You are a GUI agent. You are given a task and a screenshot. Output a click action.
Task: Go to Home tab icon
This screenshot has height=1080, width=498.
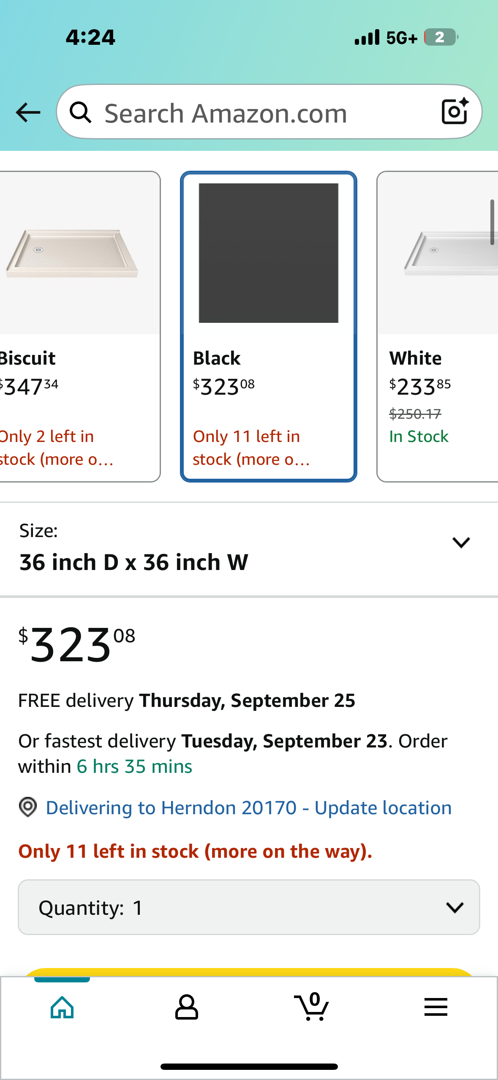tap(62, 1007)
